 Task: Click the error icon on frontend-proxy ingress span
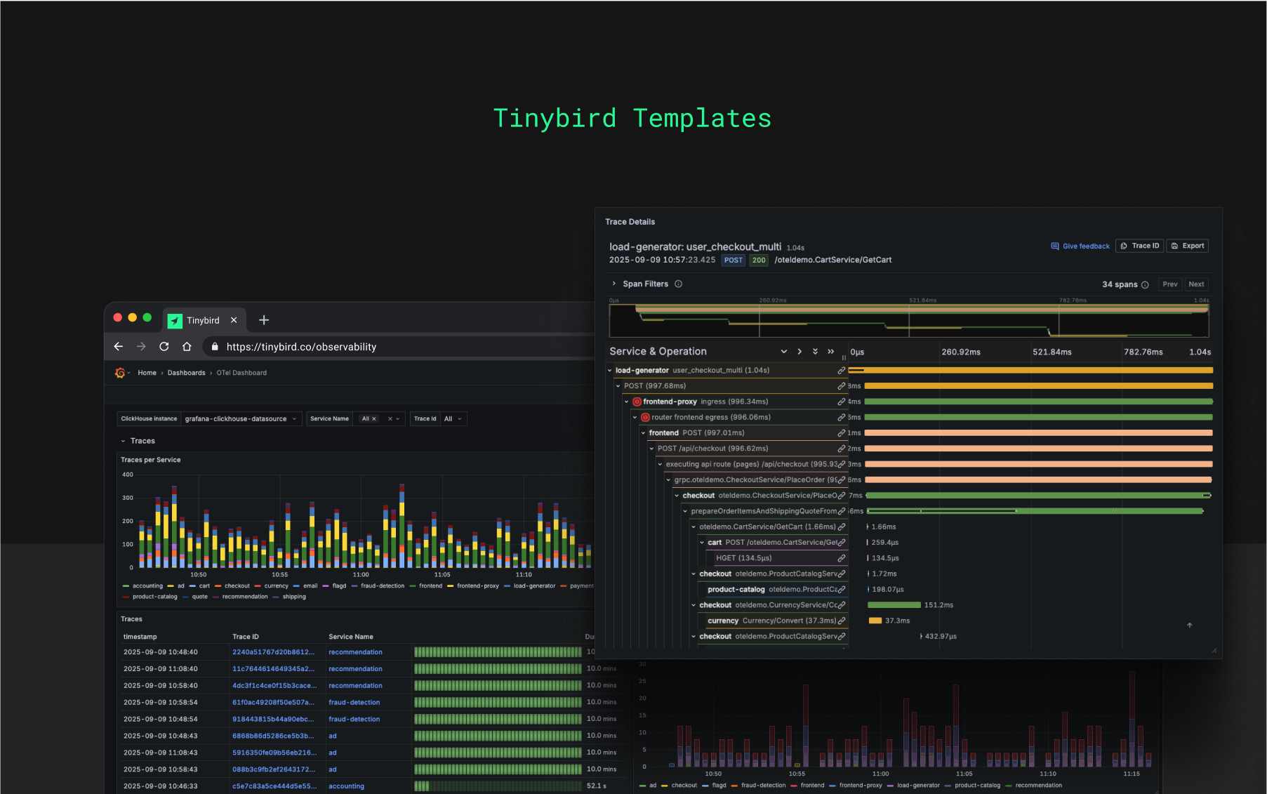(636, 402)
